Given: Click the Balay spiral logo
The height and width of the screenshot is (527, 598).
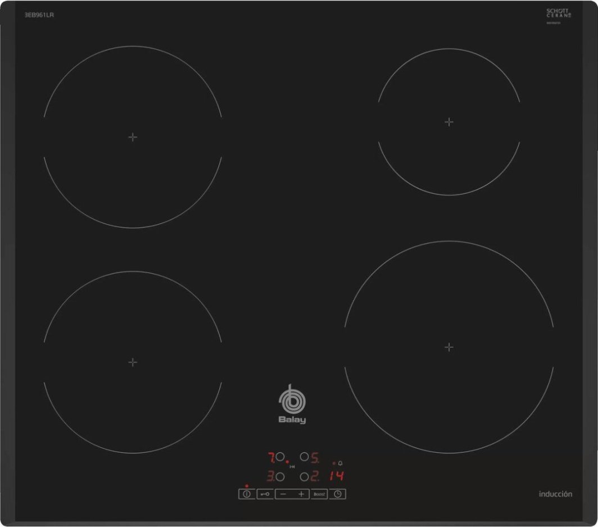Looking at the screenshot, I should coord(292,399).
